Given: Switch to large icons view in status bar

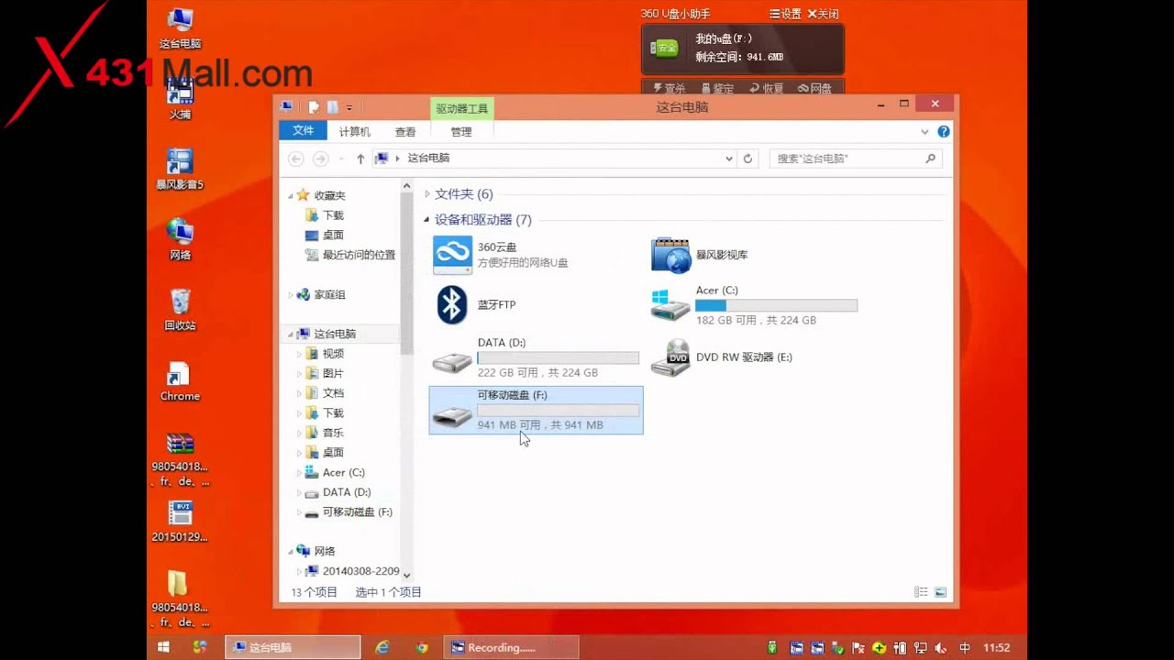Looking at the screenshot, I should [x=940, y=593].
